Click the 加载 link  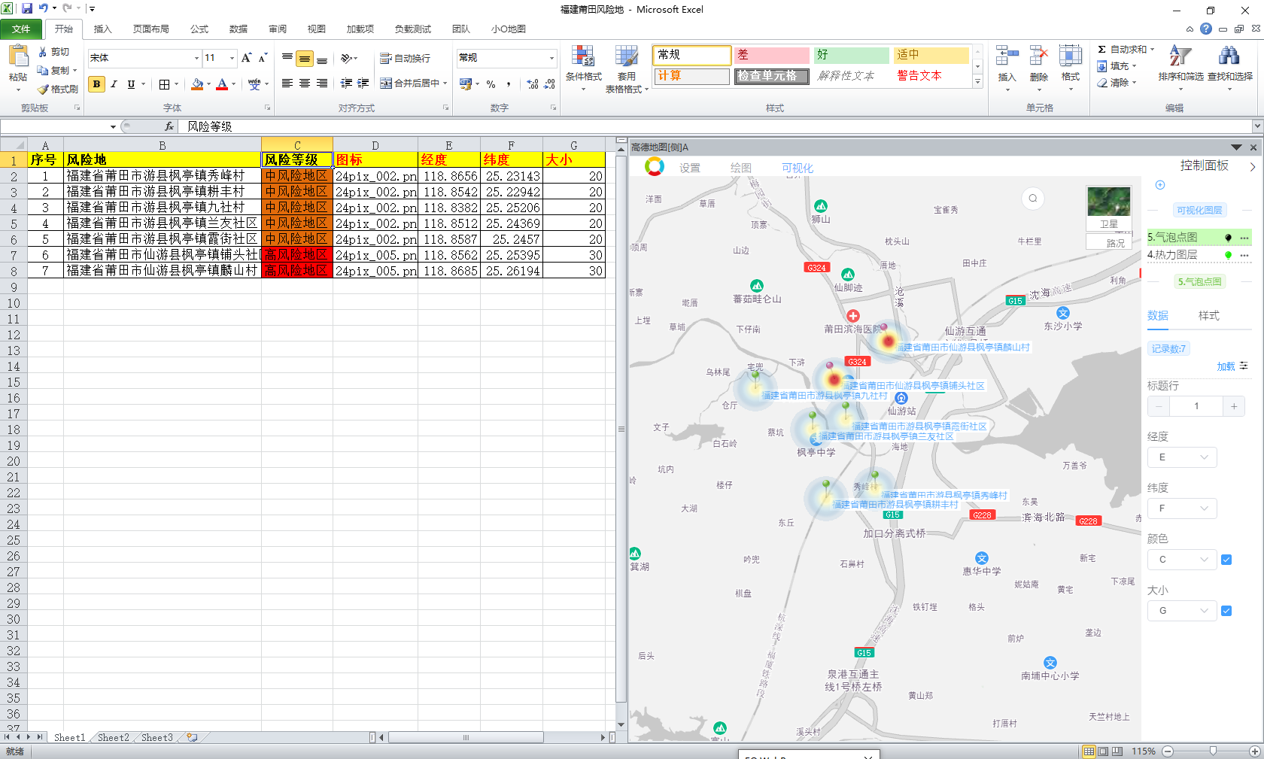1226,366
